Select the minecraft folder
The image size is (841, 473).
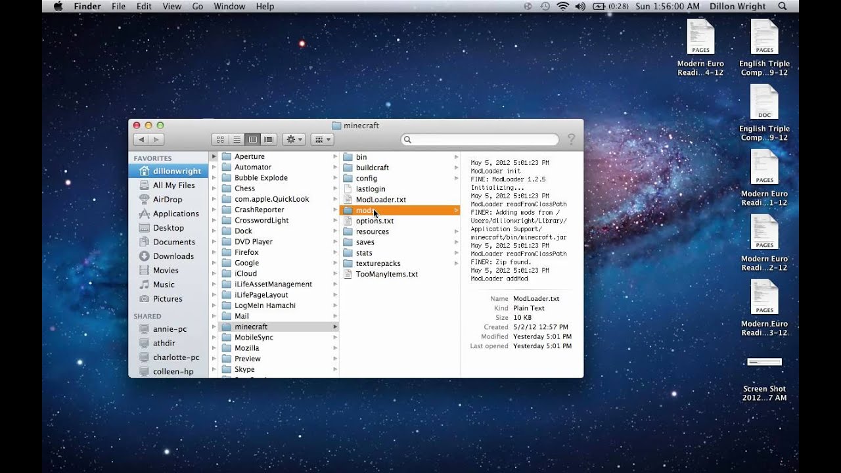[279, 327]
